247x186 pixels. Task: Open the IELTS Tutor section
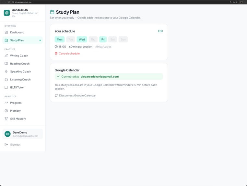click(22, 87)
